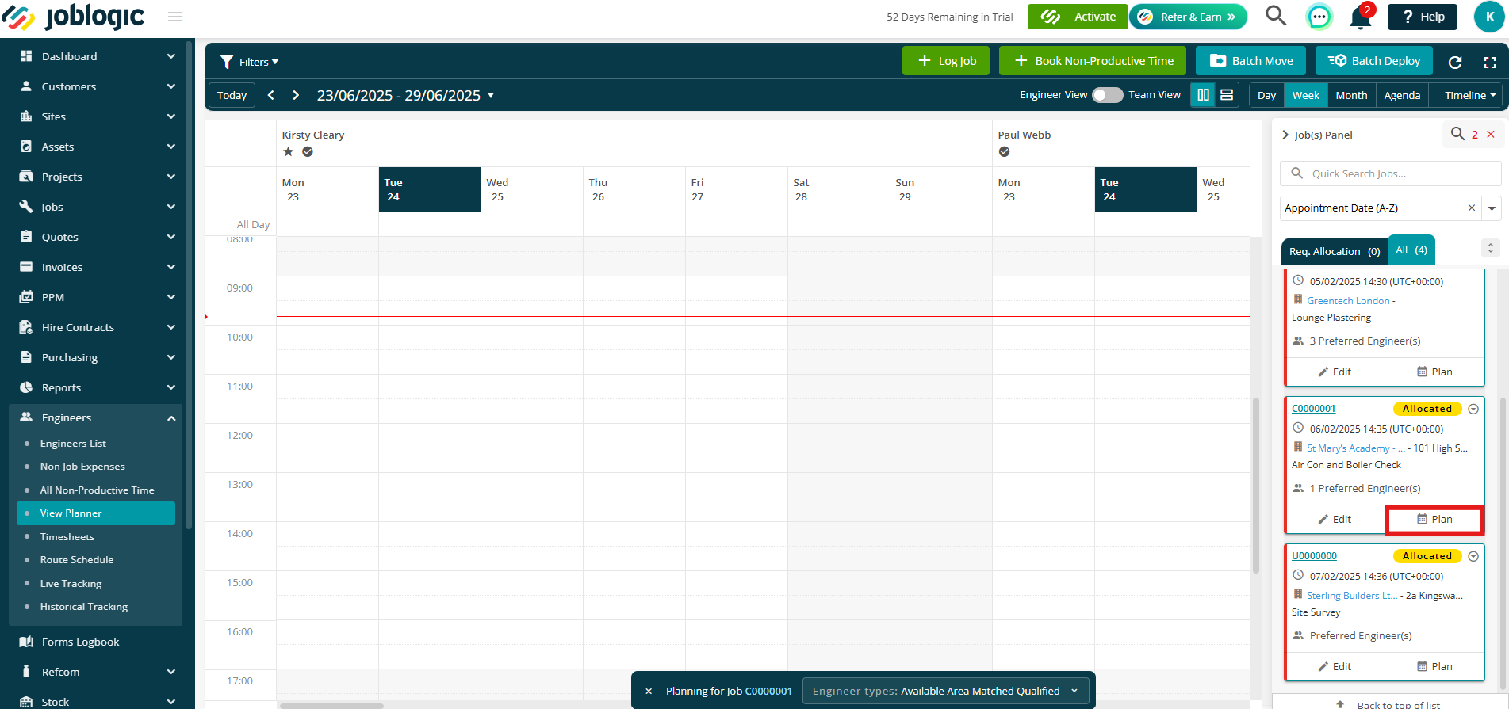Click the Quick Search Jobs field

click(x=1390, y=173)
